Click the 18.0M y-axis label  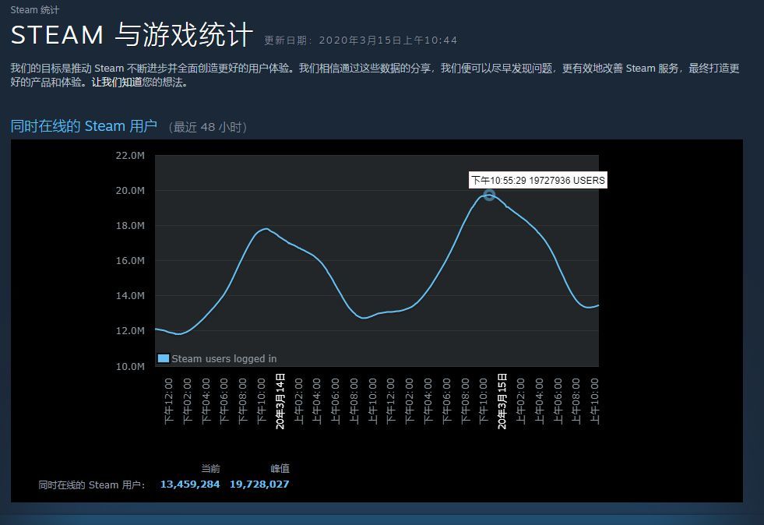click(x=130, y=226)
